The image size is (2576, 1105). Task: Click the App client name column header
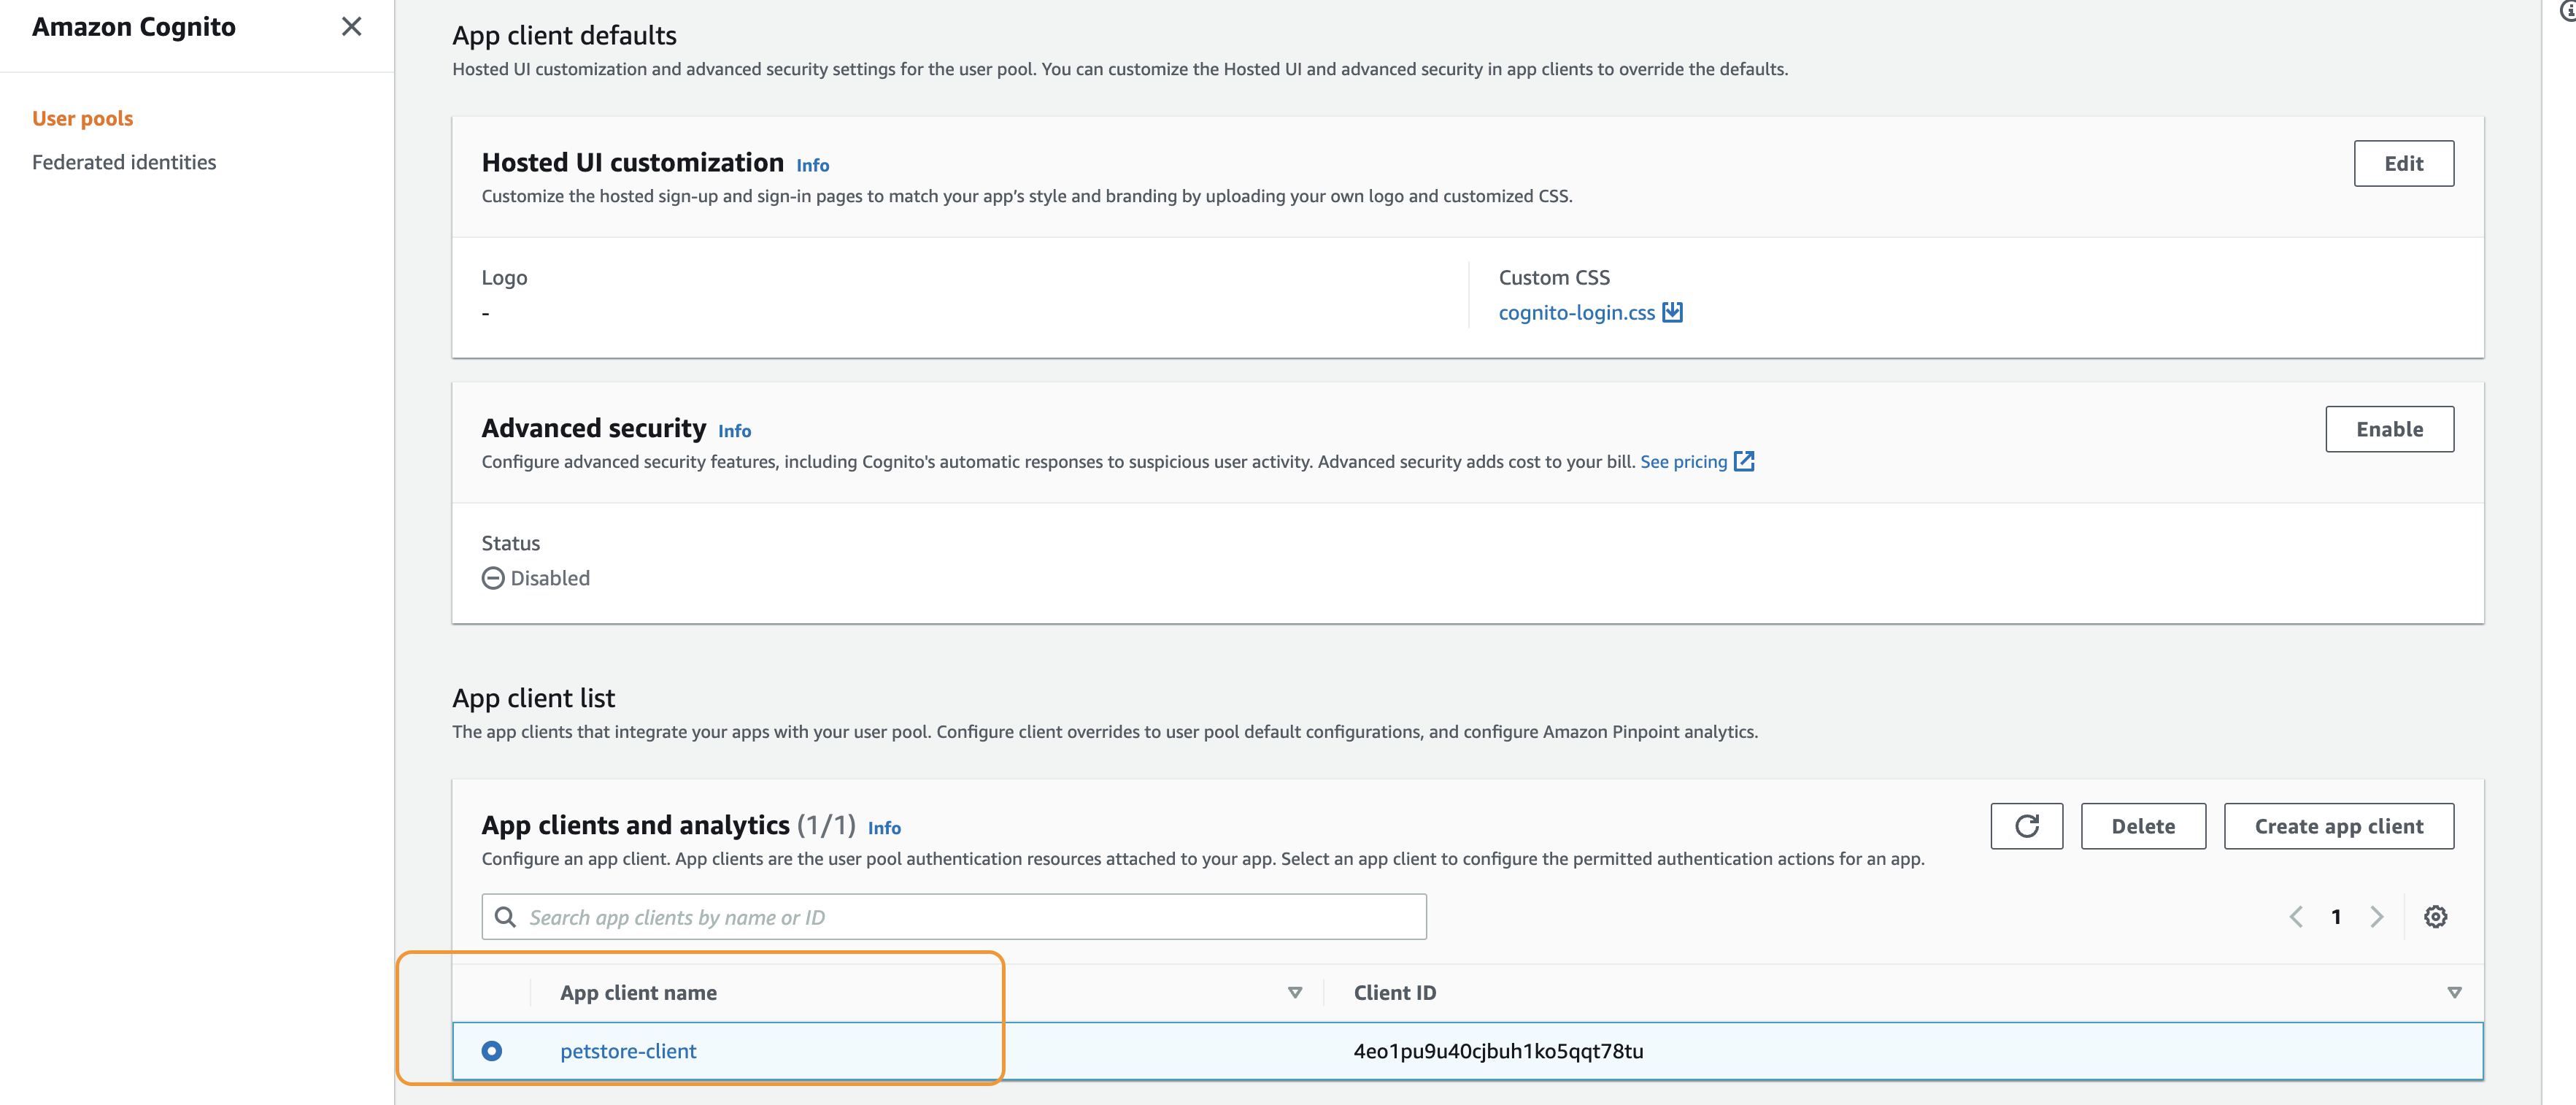pyautogui.click(x=638, y=993)
